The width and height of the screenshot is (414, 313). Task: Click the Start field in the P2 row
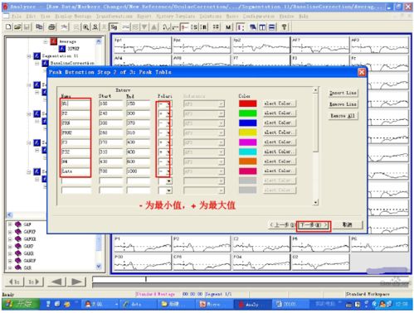tap(111, 113)
